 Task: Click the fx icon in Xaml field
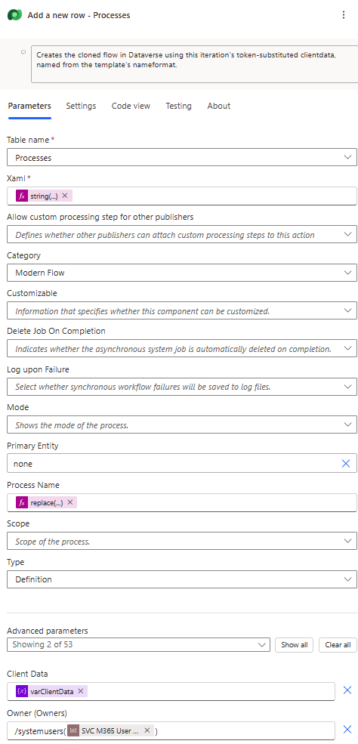click(22, 196)
